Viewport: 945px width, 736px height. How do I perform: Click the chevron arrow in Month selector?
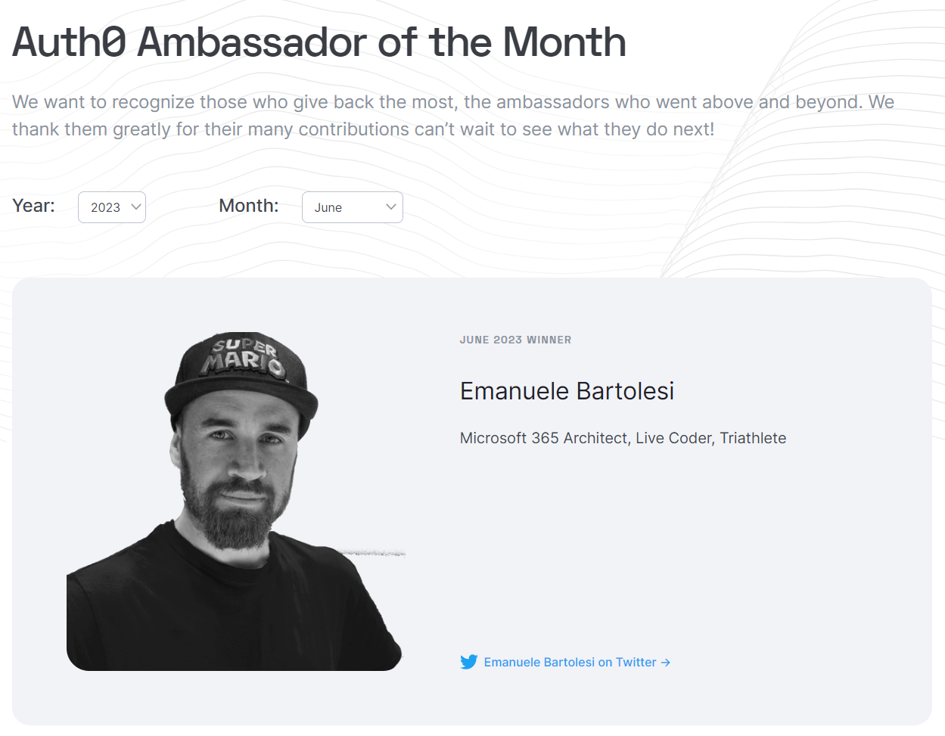click(x=391, y=207)
